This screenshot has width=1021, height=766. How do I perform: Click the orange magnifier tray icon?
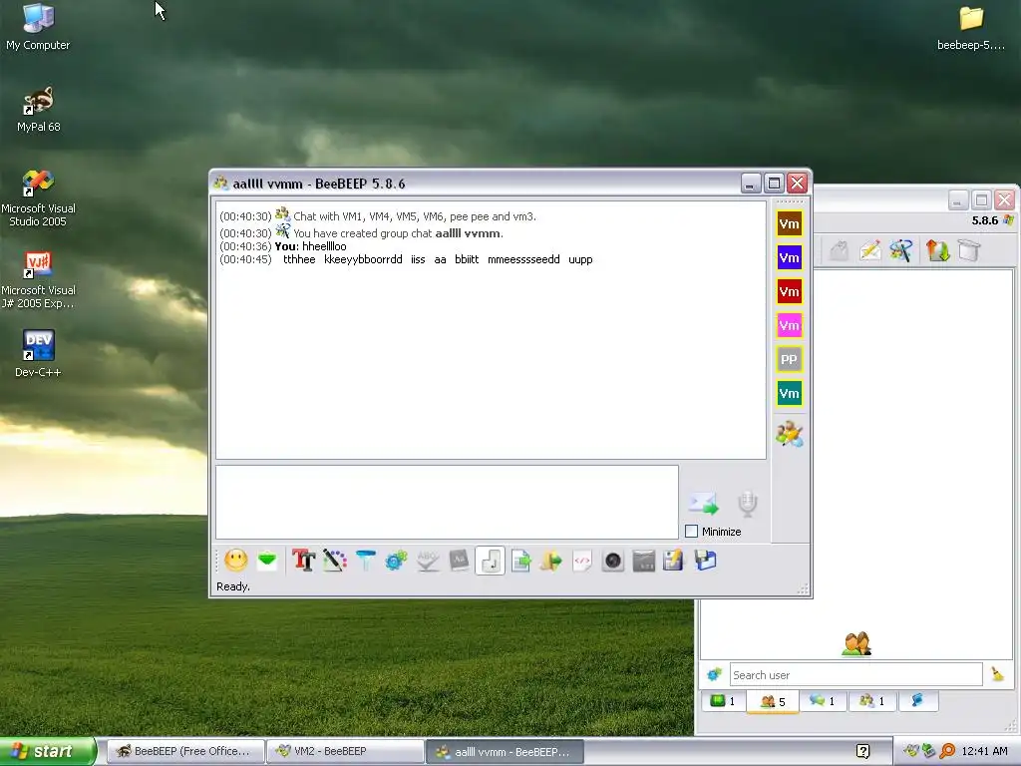tap(947, 752)
